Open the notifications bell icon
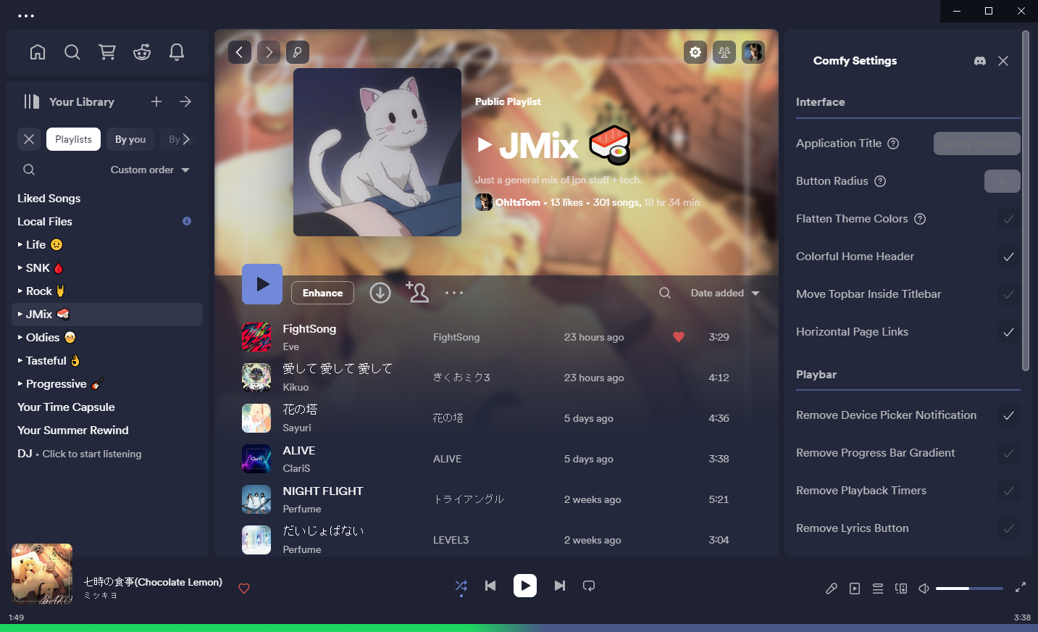Viewport: 1038px width, 632px height. (x=177, y=52)
